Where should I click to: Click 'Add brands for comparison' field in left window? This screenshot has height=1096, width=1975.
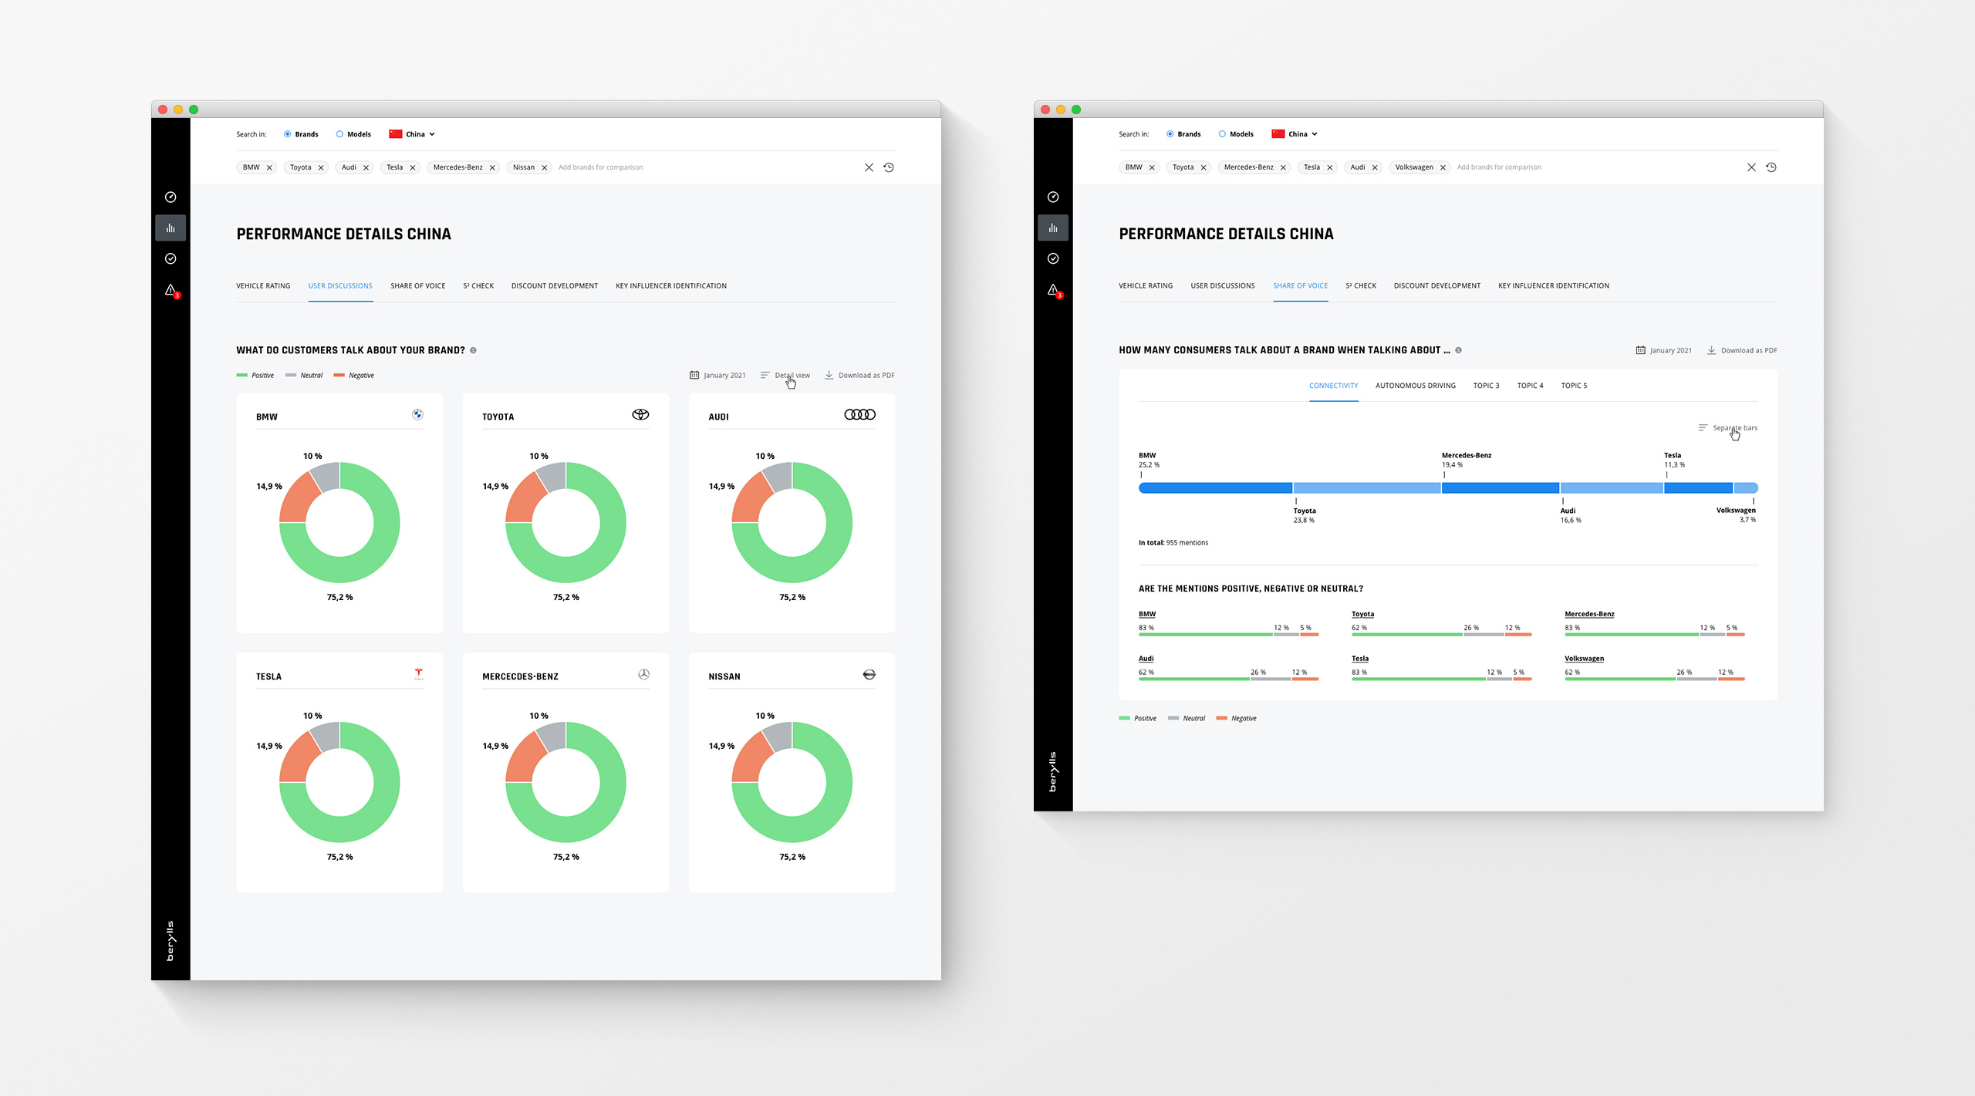pos(600,167)
